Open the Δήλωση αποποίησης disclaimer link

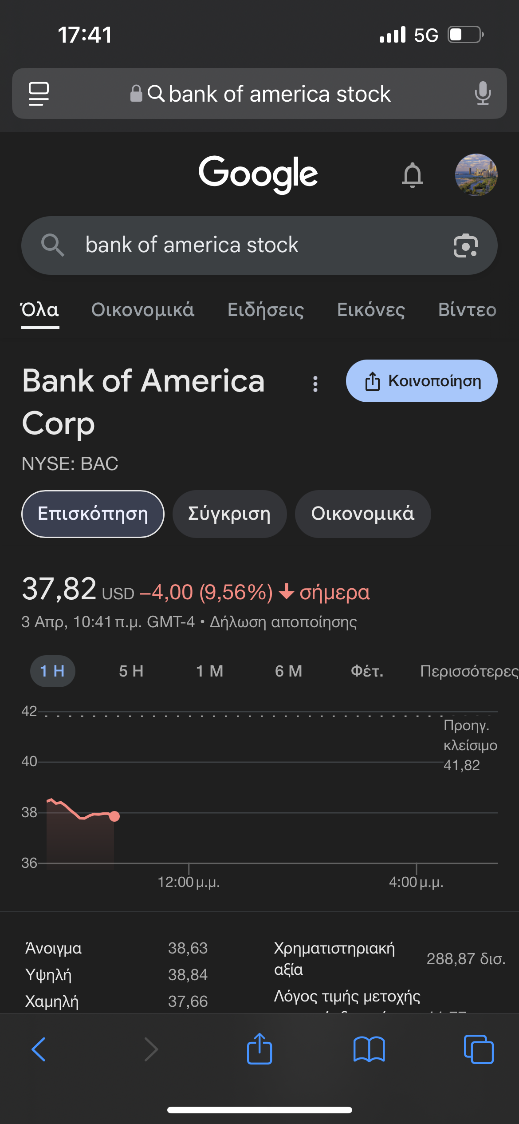[283, 622]
